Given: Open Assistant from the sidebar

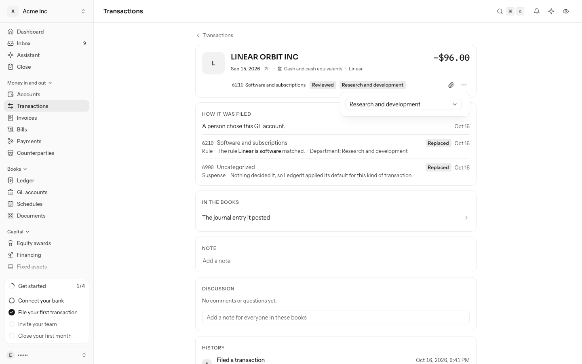Looking at the screenshot, I should click(46, 55).
